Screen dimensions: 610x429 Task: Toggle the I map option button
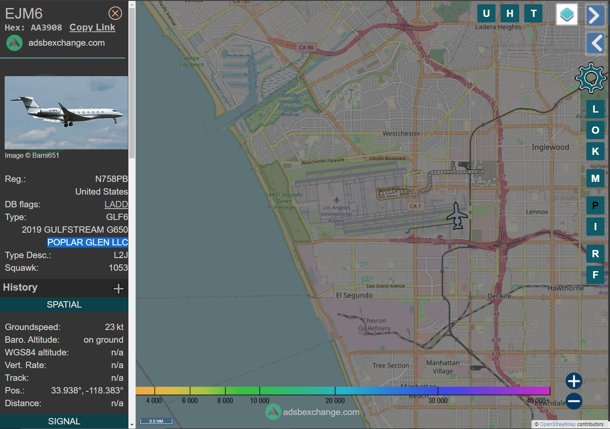(x=595, y=227)
